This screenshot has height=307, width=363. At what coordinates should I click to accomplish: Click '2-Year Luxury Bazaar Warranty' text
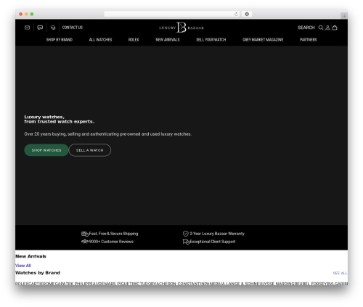(x=217, y=234)
